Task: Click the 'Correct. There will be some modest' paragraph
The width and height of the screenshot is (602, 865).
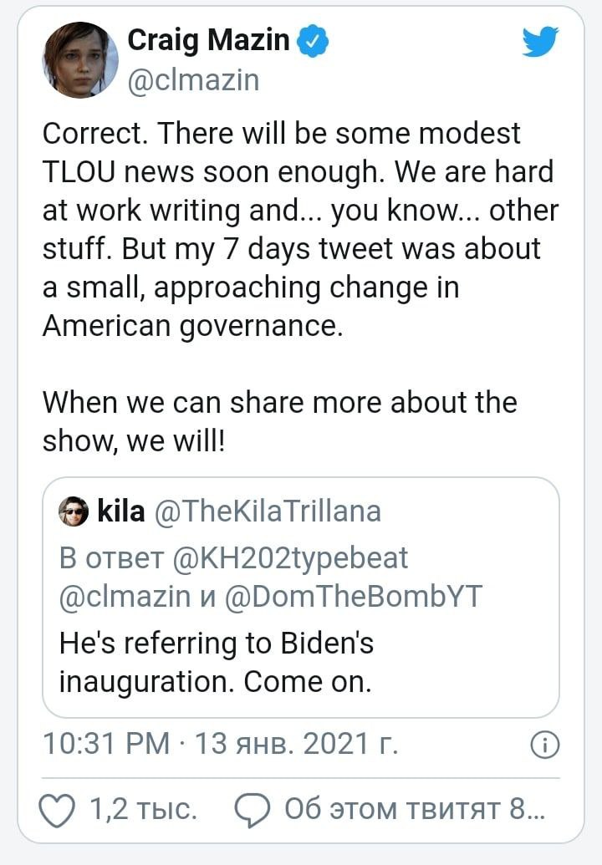Action: click(301, 230)
